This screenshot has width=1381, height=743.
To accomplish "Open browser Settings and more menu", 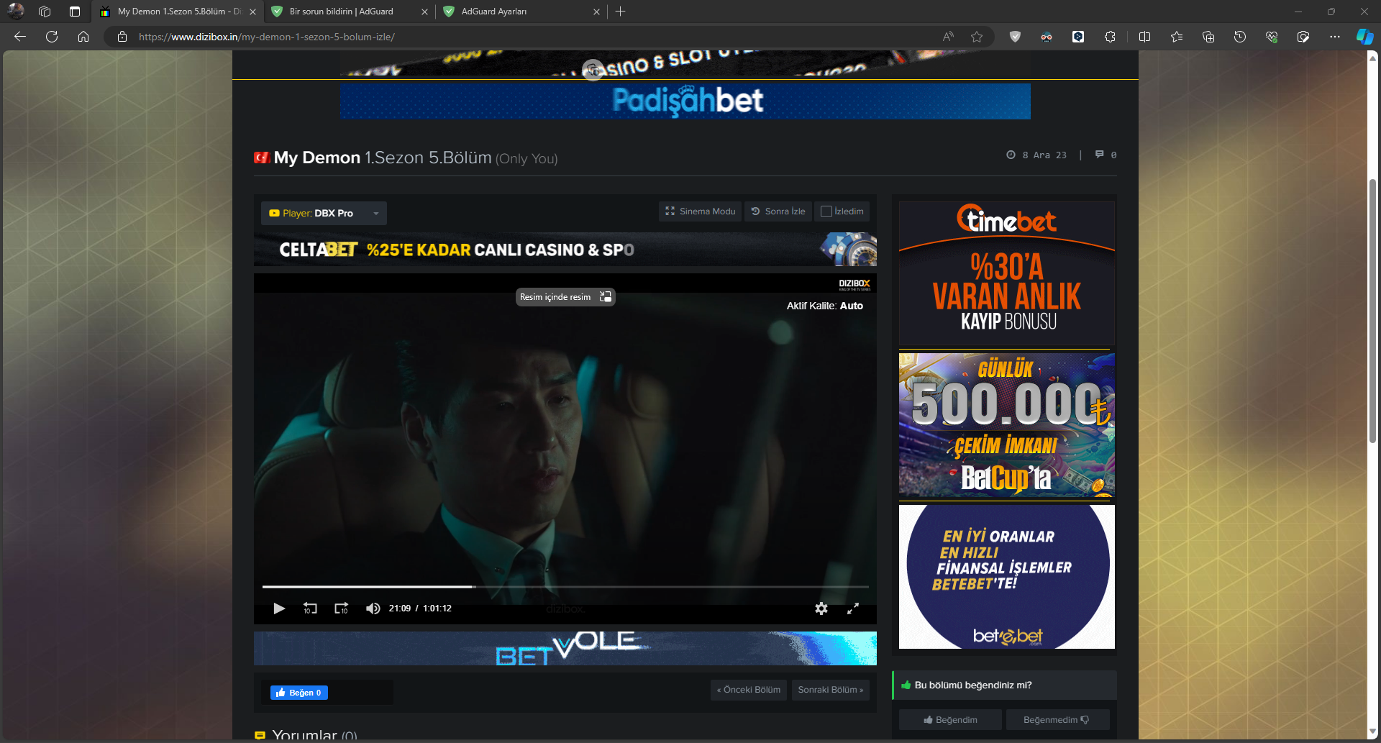I will click(x=1334, y=37).
